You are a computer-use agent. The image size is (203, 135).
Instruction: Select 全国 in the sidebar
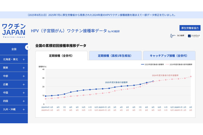tap(14, 49)
